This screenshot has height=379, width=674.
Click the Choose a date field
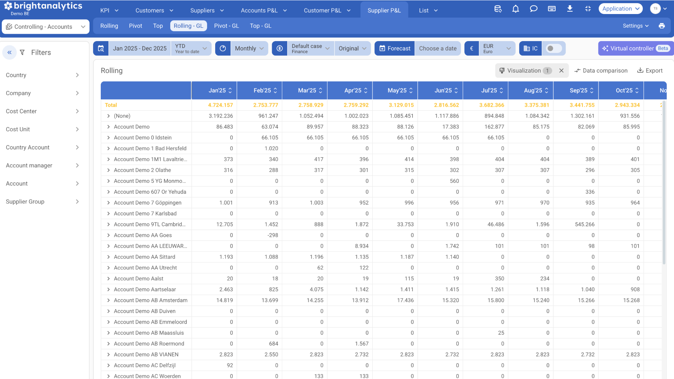pyautogui.click(x=437, y=48)
